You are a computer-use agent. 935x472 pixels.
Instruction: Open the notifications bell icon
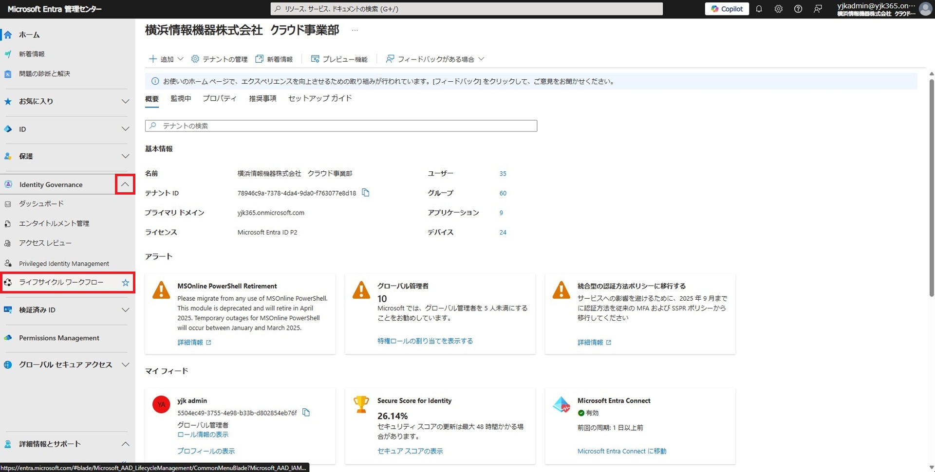(759, 9)
